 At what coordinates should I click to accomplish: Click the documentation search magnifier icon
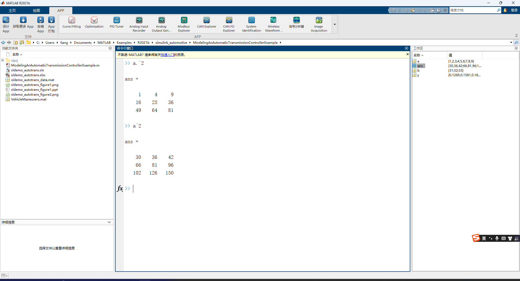(x=499, y=10)
